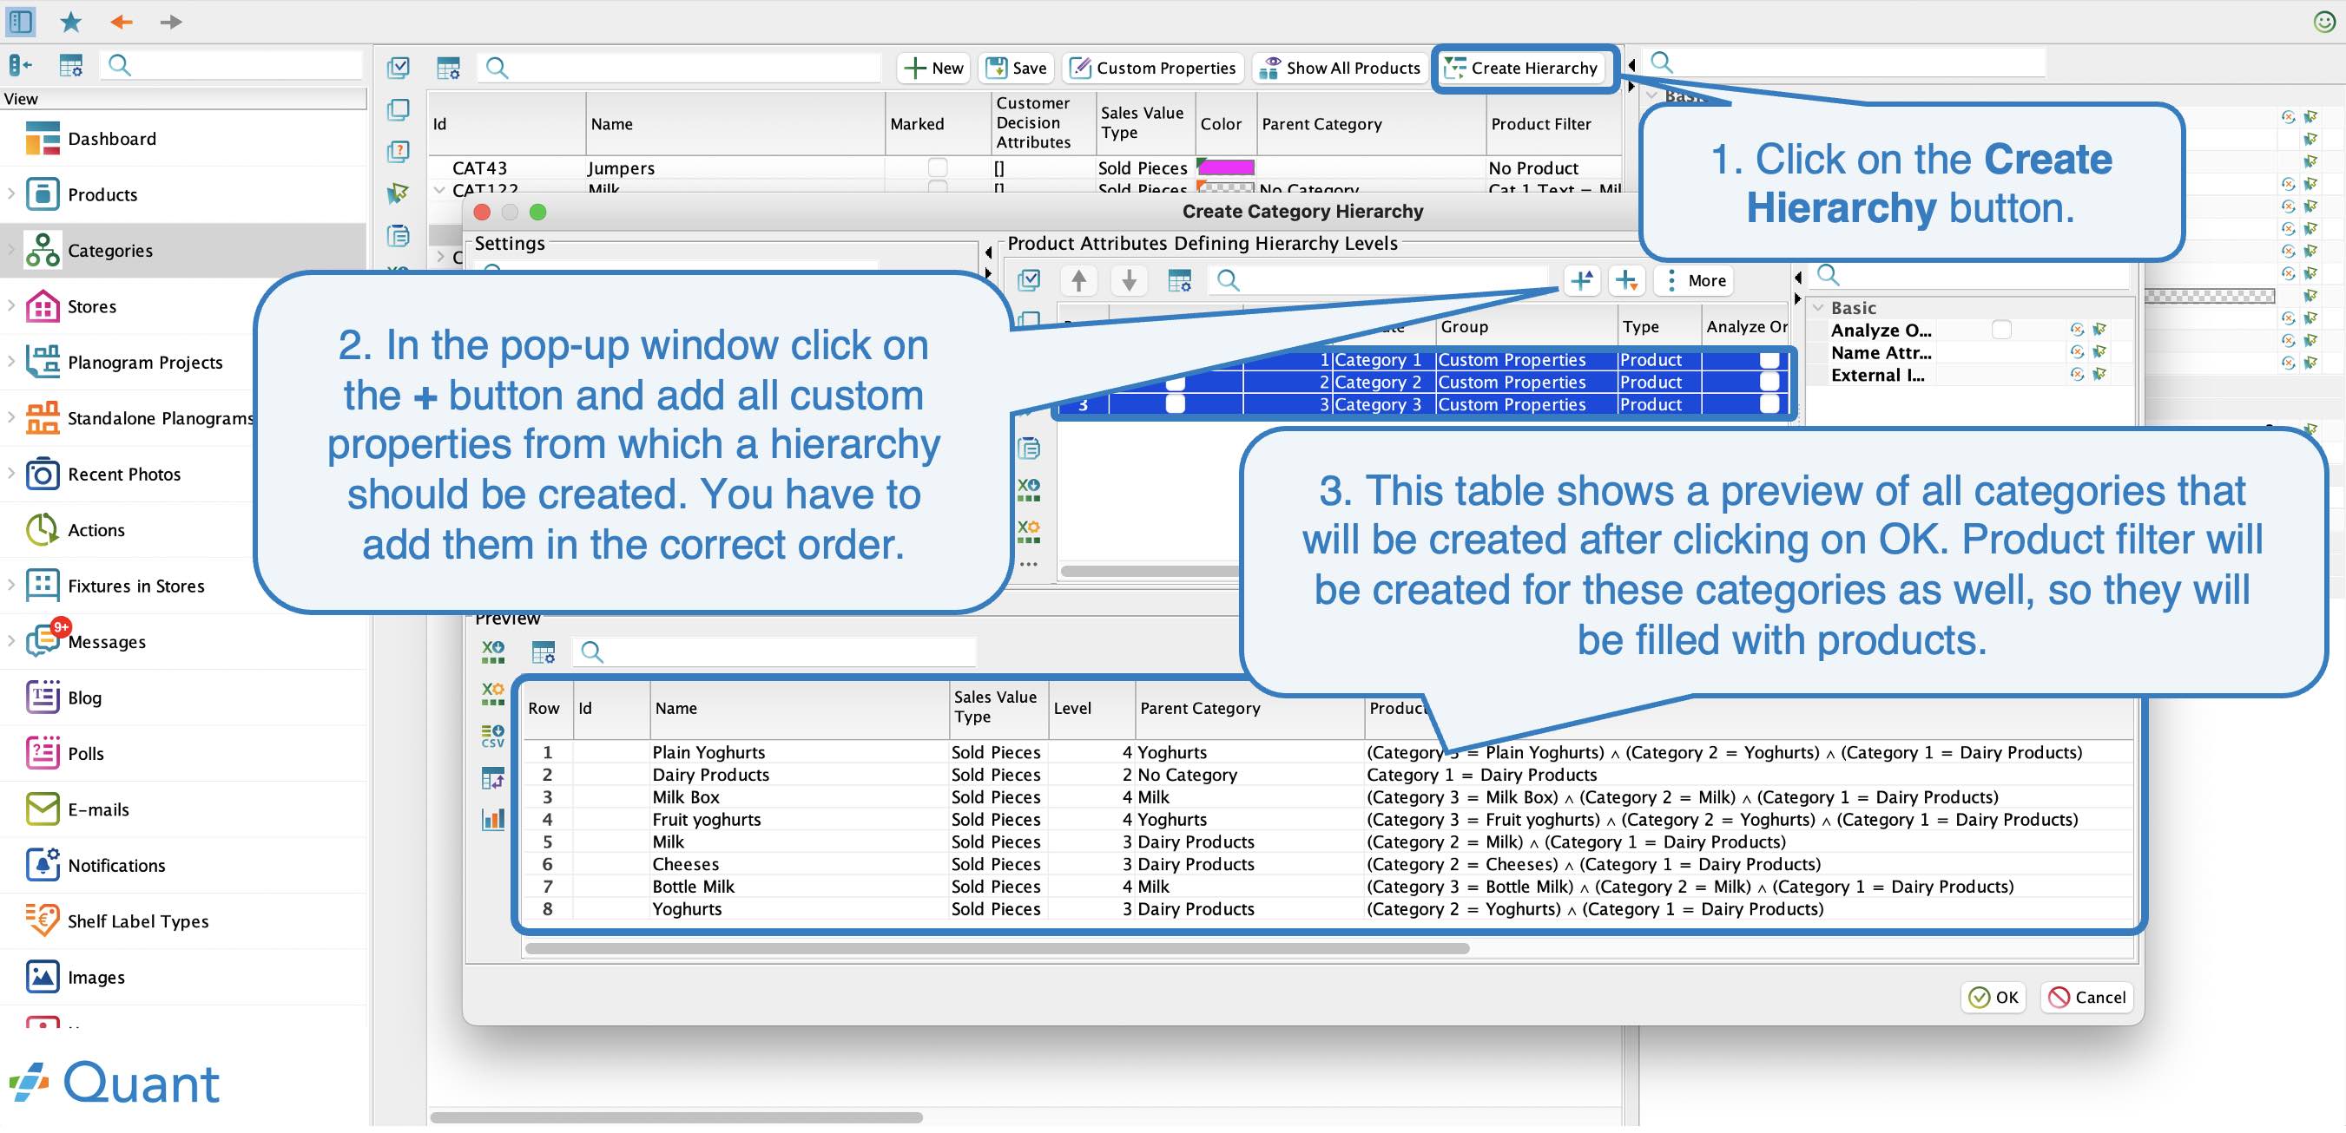Open column settings icon in Categories toolbar

coord(448,69)
